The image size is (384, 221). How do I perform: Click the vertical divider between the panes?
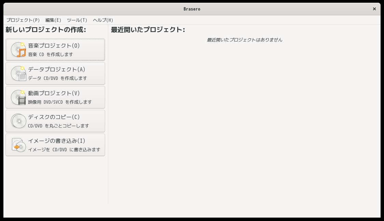tap(108, 116)
